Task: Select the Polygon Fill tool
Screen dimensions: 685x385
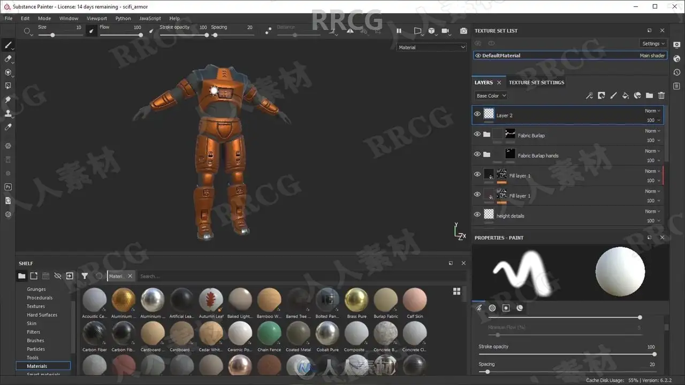Action: [8, 86]
